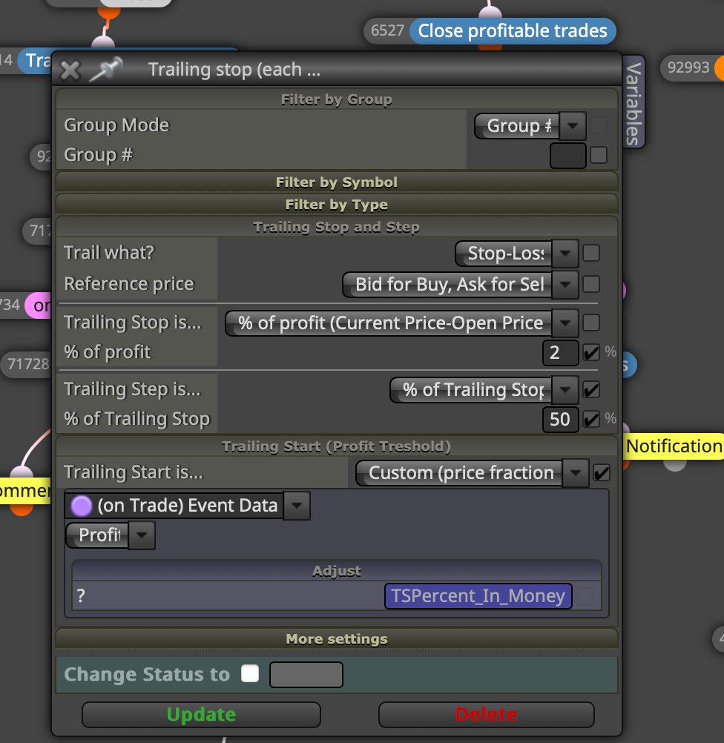
Task: Click the Group # input field
Action: [x=567, y=156]
